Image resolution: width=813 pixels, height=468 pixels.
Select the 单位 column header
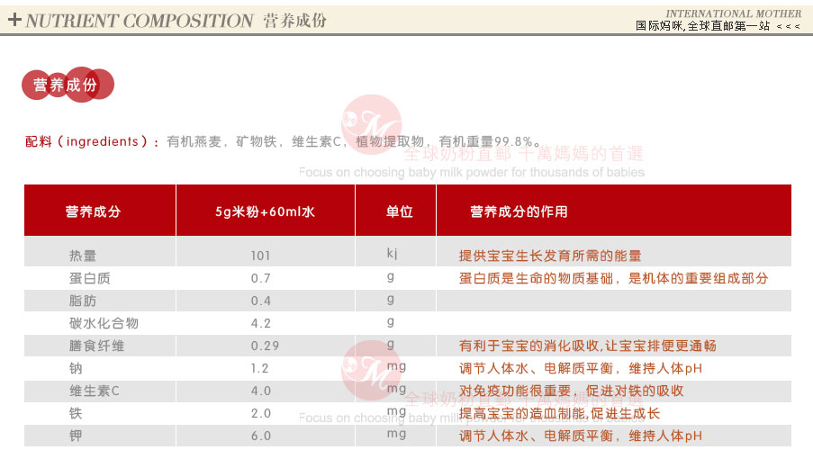[x=398, y=211]
